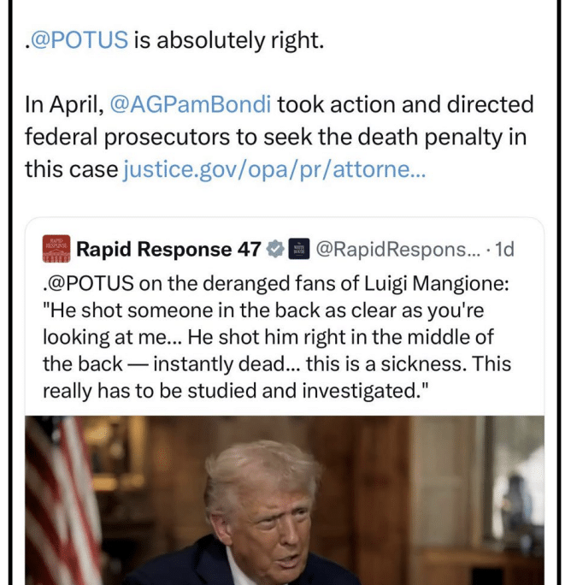Click the Rapid Response 47 red avatar
Image resolution: width=571 pixels, height=585 pixels.
click(56, 249)
